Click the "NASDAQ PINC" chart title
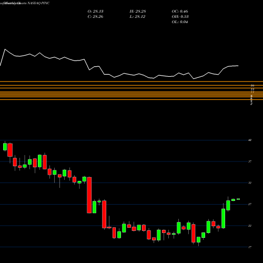The width and height of the screenshot is (263, 263). [38, 3]
